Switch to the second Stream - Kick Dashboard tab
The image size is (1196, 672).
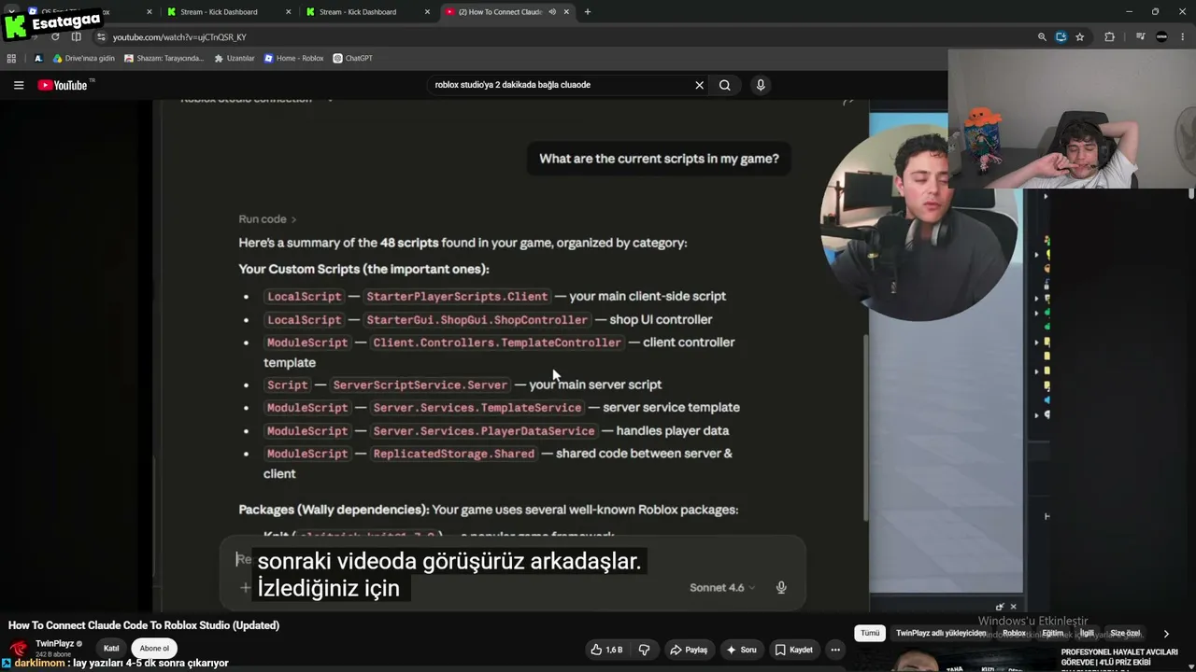coord(366,12)
